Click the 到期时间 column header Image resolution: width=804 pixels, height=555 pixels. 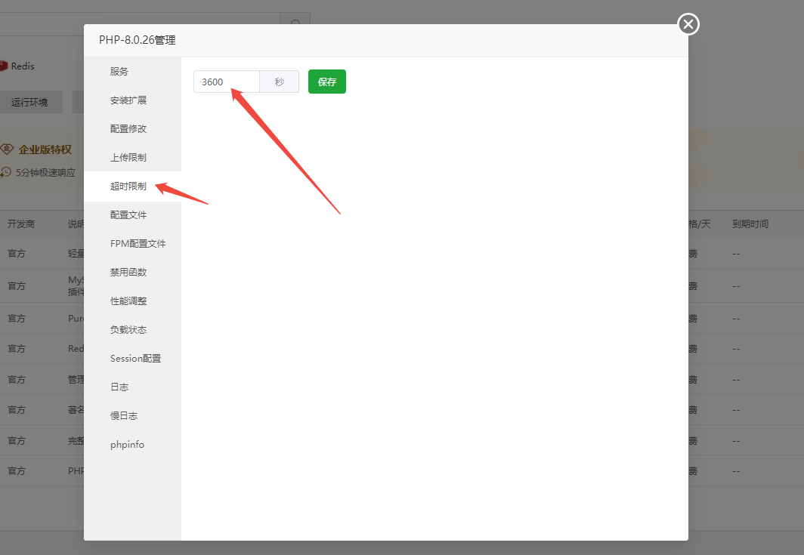750,224
